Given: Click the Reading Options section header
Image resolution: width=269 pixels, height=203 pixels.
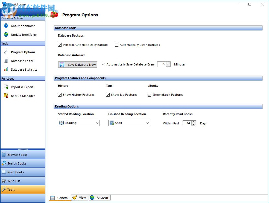Looking at the screenshot, I should pyautogui.click(x=158, y=106).
